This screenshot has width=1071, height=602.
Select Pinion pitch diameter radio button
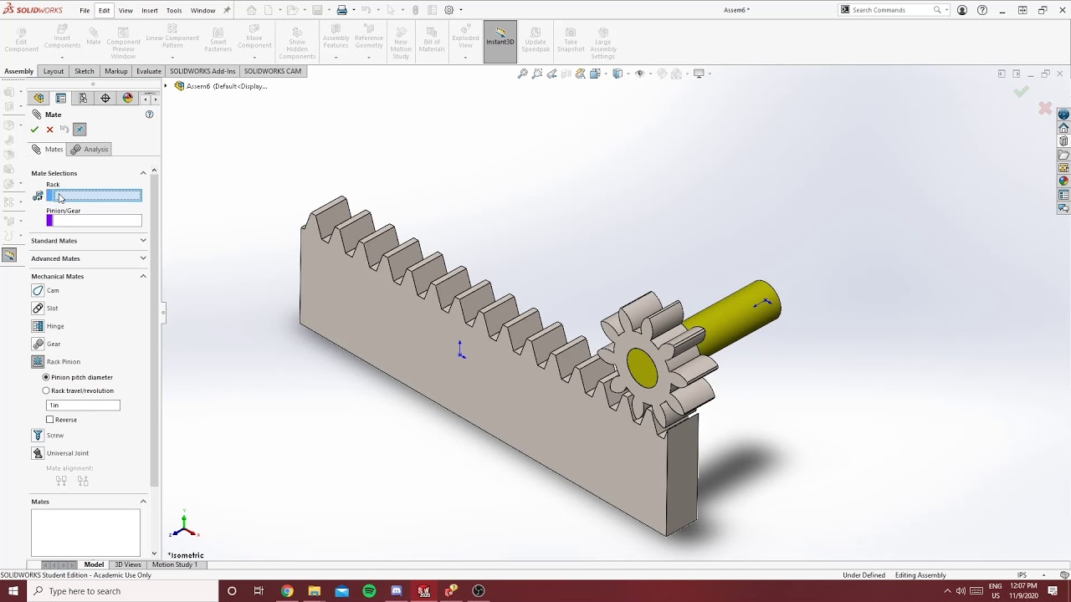(x=46, y=377)
